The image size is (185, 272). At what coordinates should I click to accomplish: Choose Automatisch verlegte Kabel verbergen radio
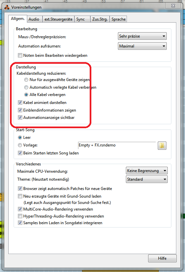point(26,87)
